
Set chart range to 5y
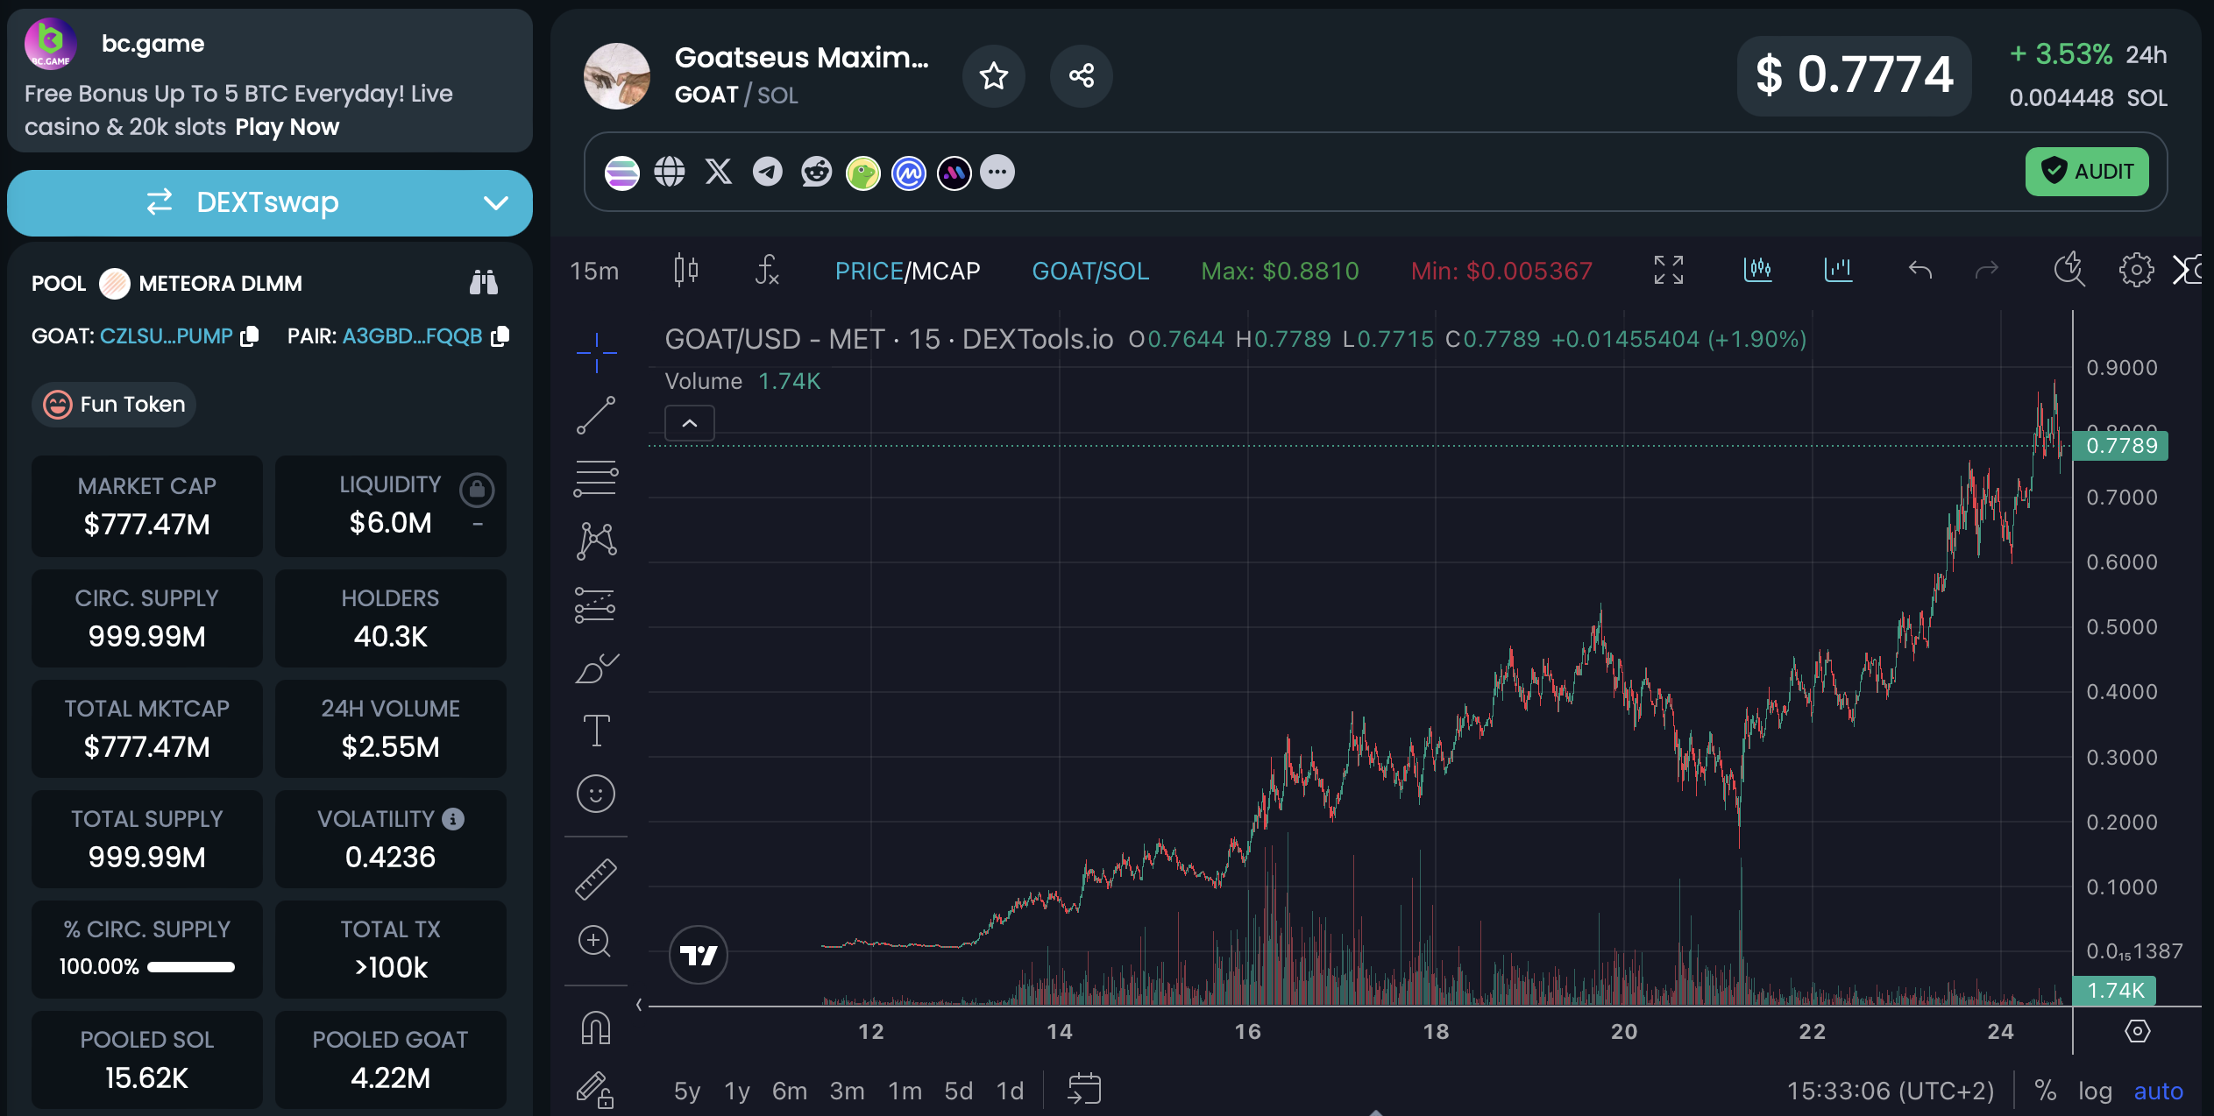[686, 1091]
